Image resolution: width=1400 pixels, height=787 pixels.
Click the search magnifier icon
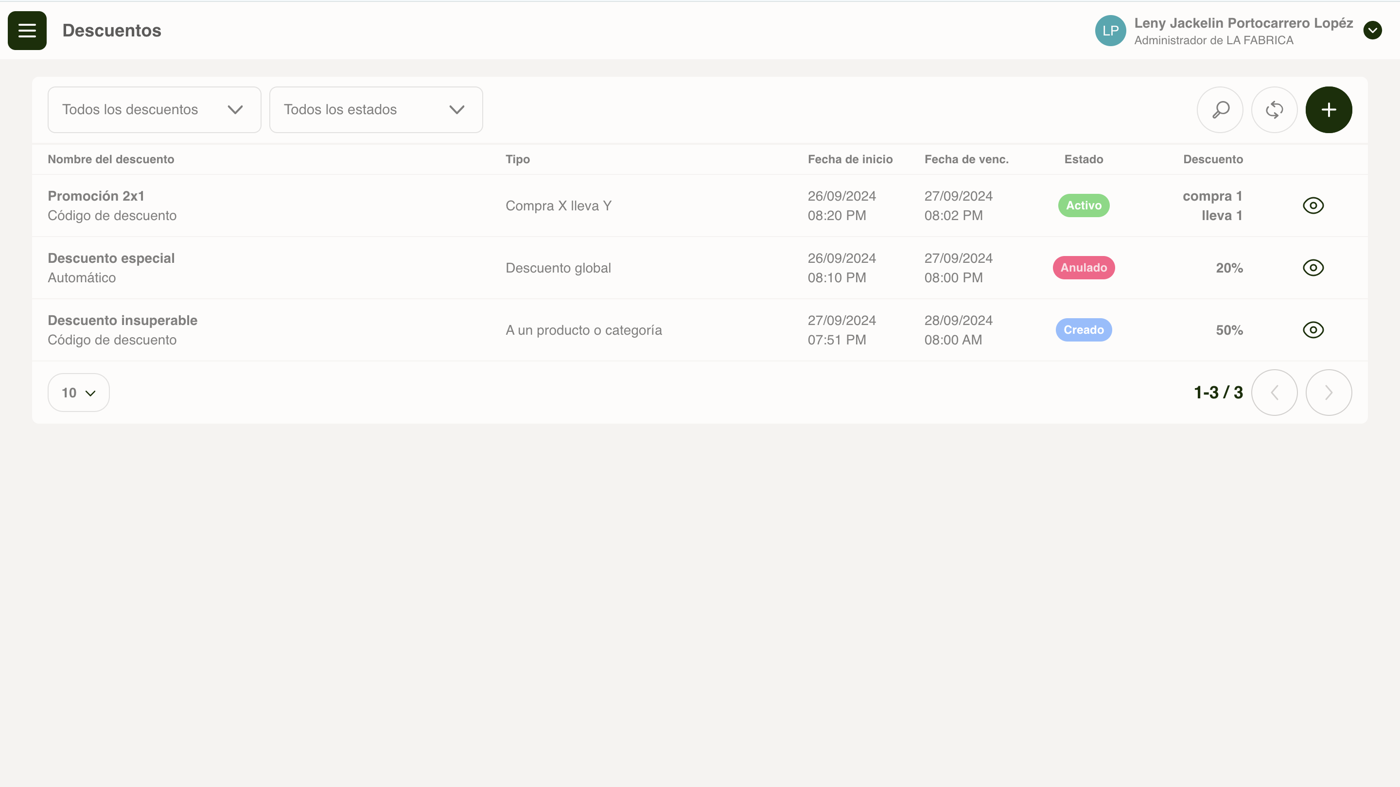point(1220,110)
